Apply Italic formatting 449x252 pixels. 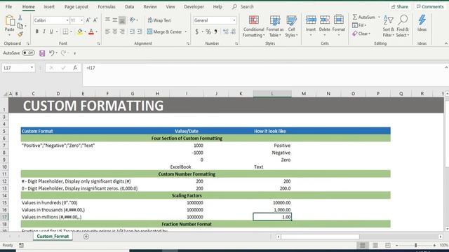point(43,31)
